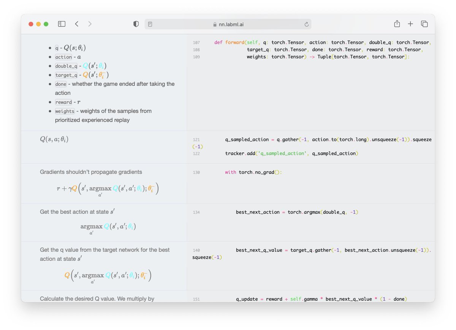Click the 'done' bullet label

pyautogui.click(x=61, y=84)
